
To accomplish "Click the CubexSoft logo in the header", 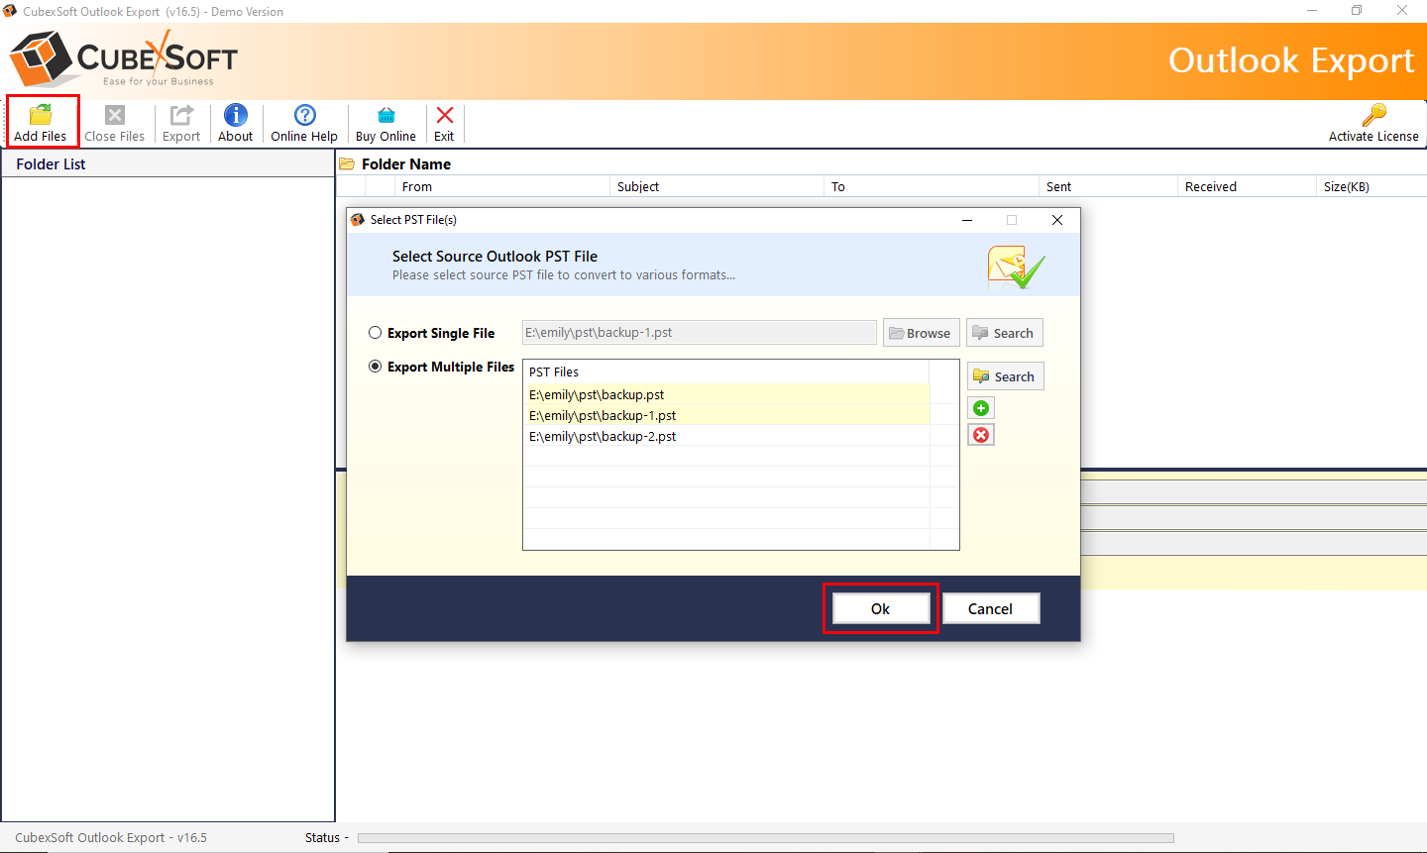I will click(x=124, y=59).
